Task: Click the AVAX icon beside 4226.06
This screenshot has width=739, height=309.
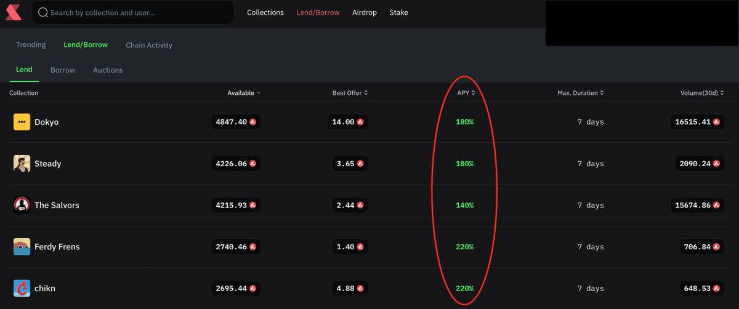Action: tap(252, 164)
